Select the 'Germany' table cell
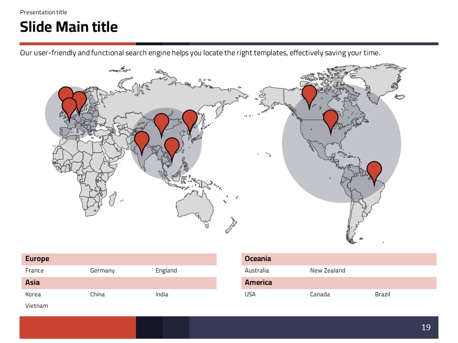Screen dimensions: 458x343 coord(103,271)
